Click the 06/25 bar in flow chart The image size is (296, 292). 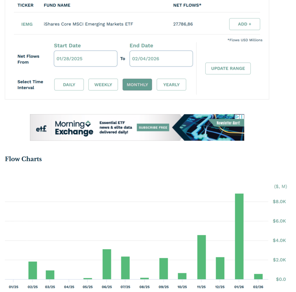click(107, 264)
